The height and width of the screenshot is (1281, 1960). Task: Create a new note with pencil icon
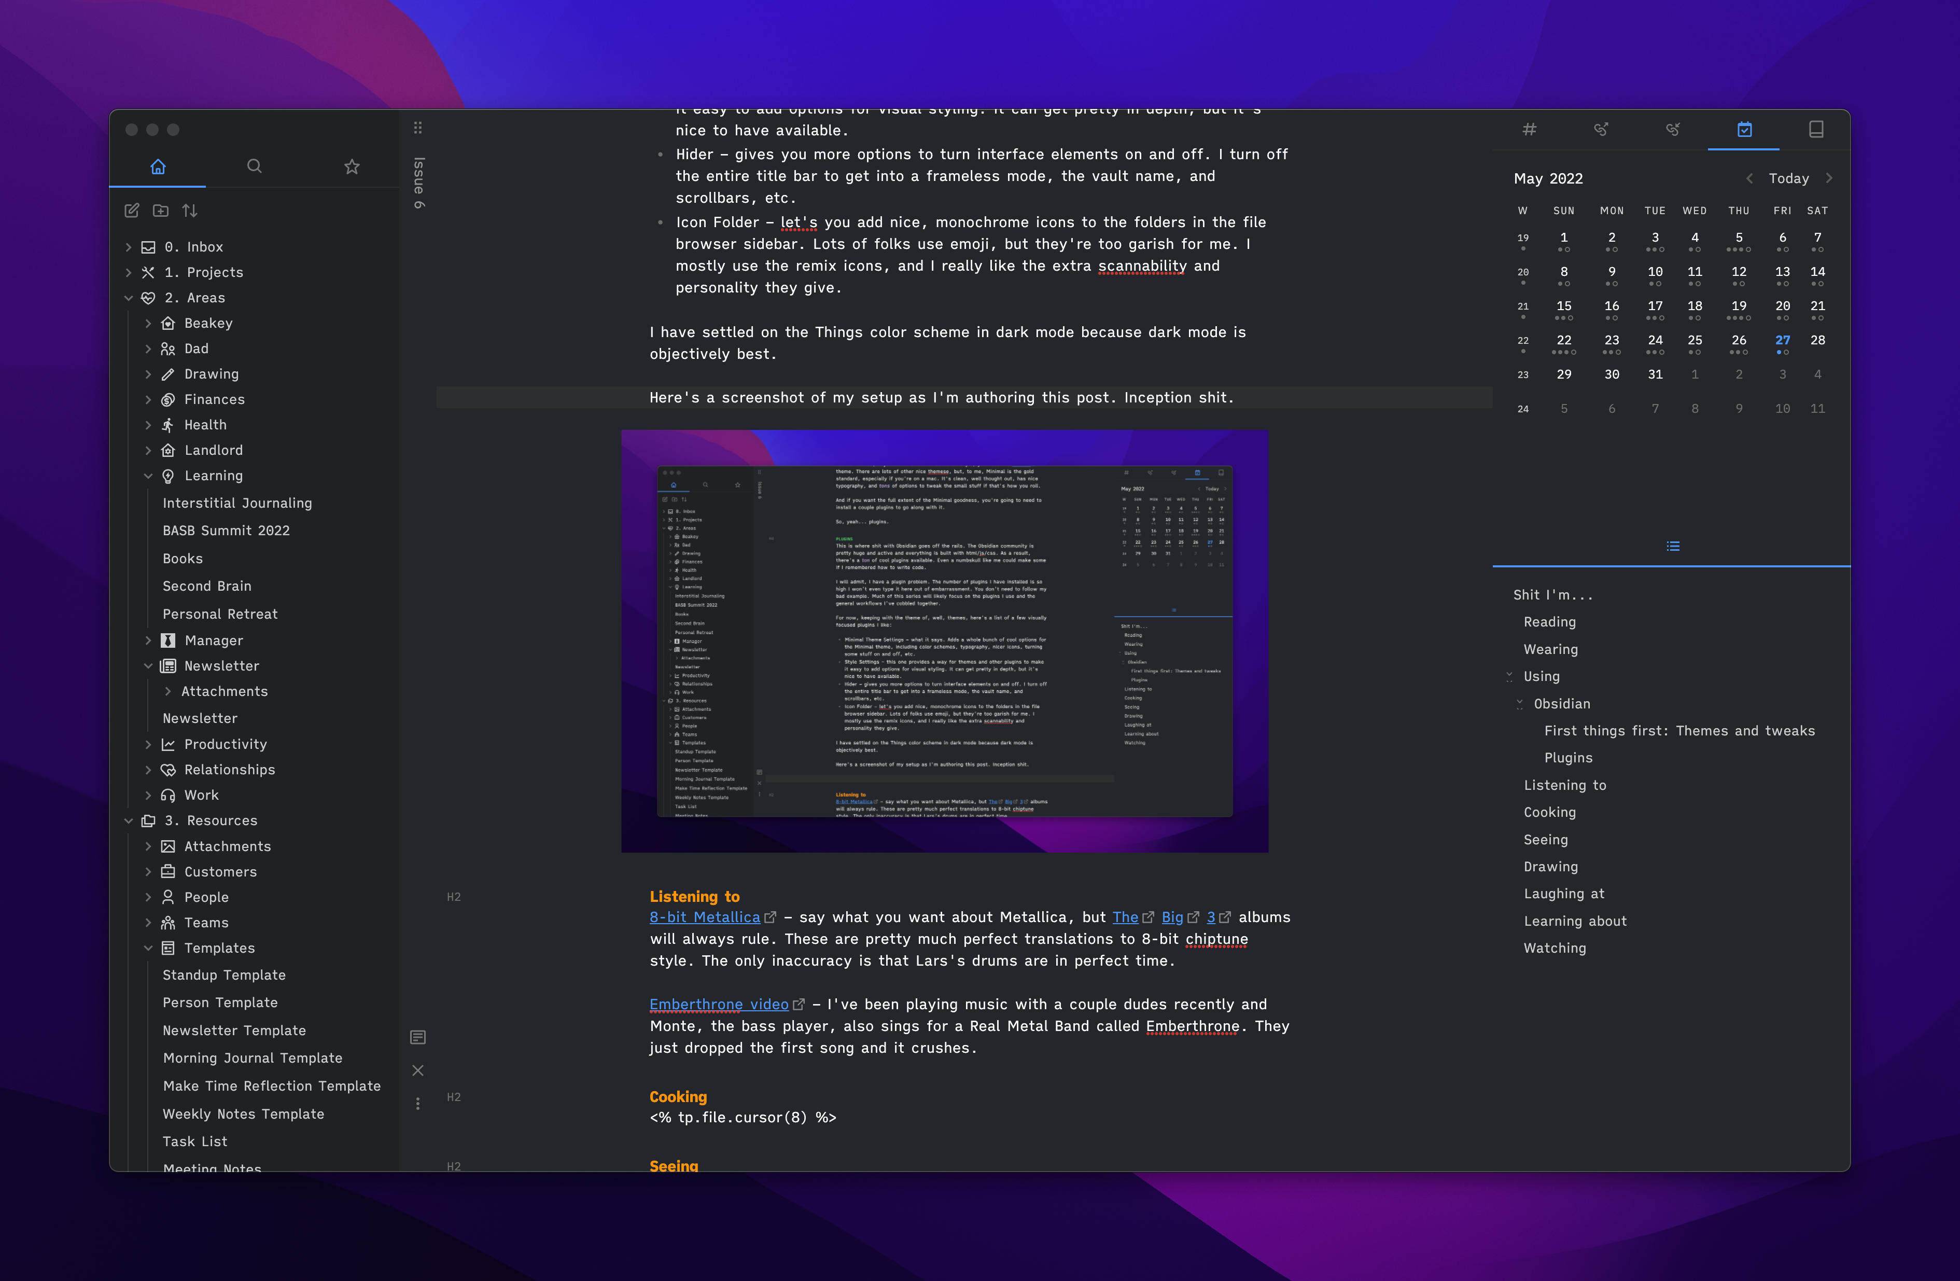pyautogui.click(x=132, y=210)
